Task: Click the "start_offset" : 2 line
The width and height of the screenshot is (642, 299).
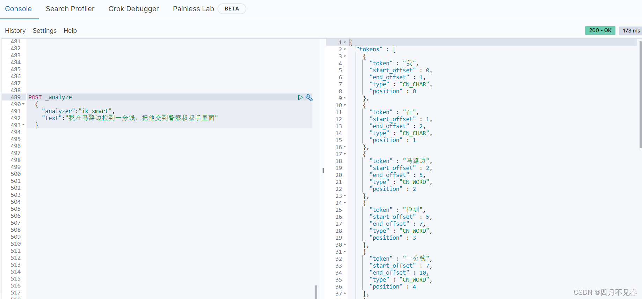Action: click(x=401, y=168)
